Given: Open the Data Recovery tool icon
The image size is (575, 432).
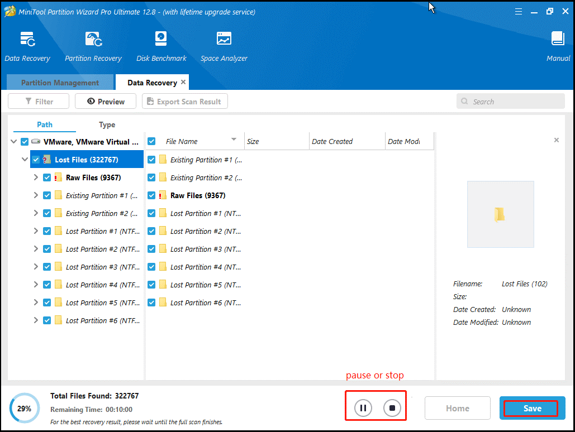Looking at the screenshot, I should click(x=27, y=39).
